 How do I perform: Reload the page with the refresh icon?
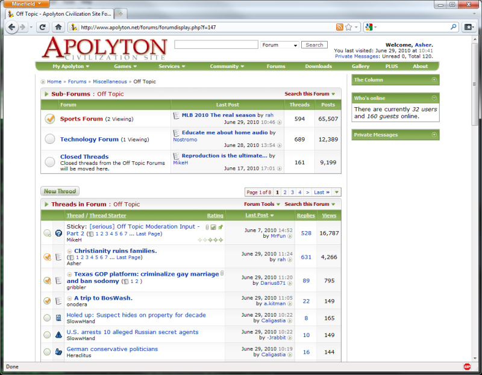pyautogui.click(x=42, y=27)
